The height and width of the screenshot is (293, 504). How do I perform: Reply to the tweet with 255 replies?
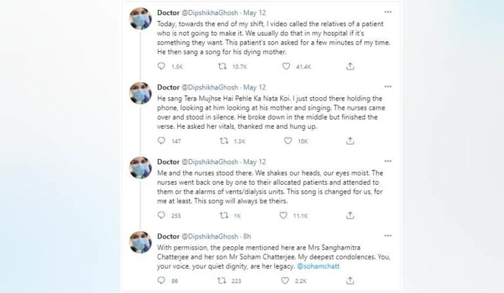[162, 215]
